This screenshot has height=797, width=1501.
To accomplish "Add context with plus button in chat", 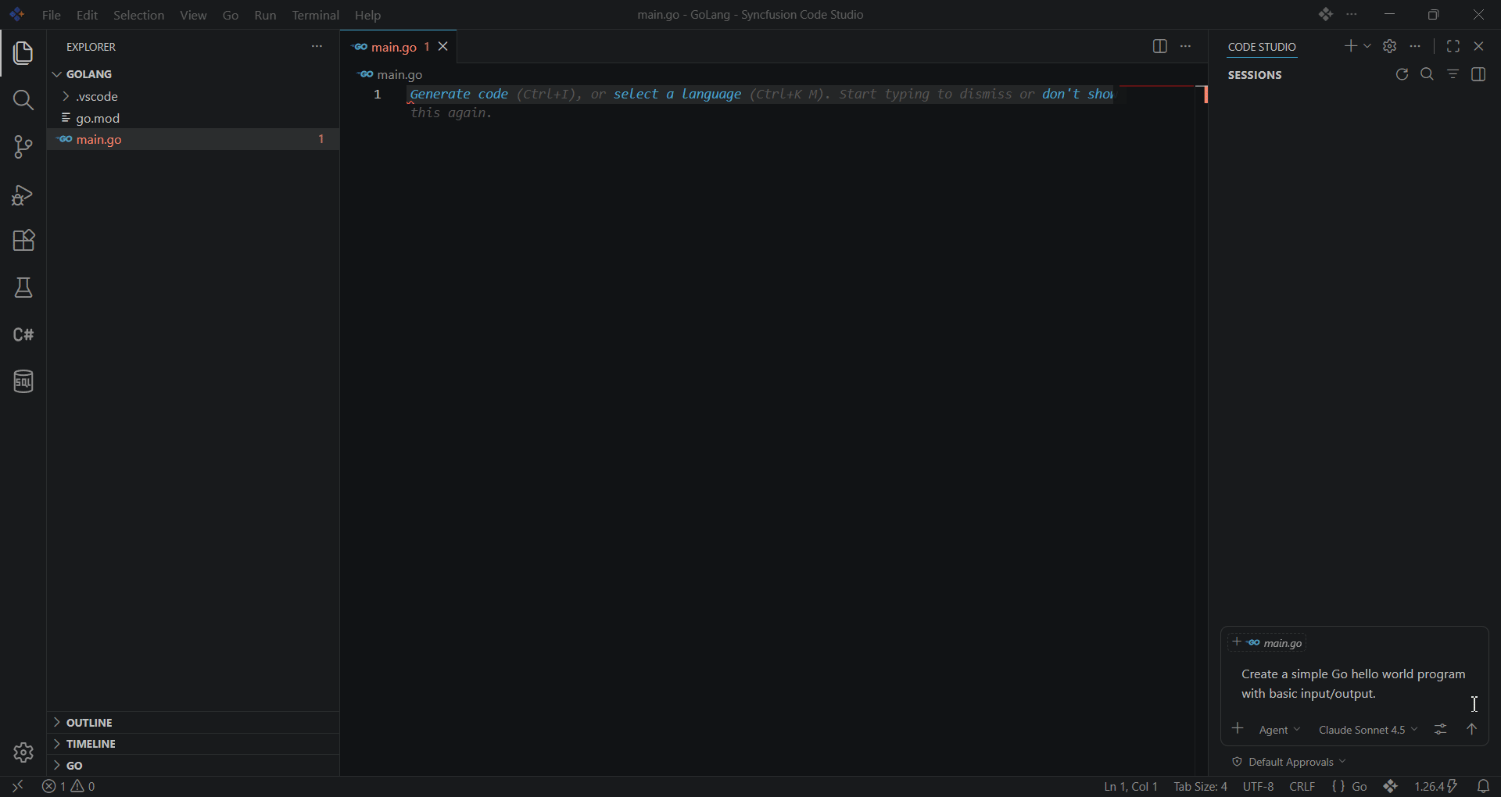I will [x=1238, y=729].
